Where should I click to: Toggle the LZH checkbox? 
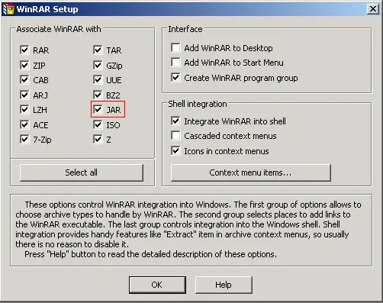(24, 110)
